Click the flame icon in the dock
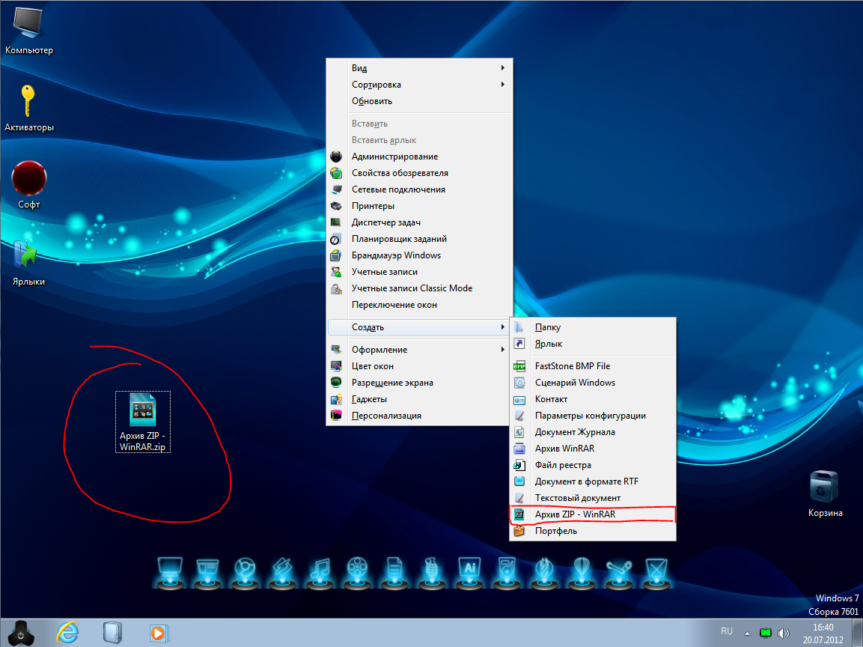863x647 pixels. coord(544,573)
